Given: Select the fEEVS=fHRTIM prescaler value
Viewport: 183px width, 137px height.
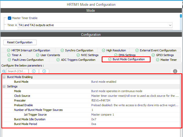Looking at the screenshot, I should (135, 100).
